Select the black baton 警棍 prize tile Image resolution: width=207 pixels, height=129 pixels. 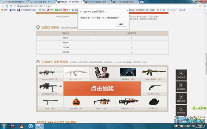(x=50, y=103)
